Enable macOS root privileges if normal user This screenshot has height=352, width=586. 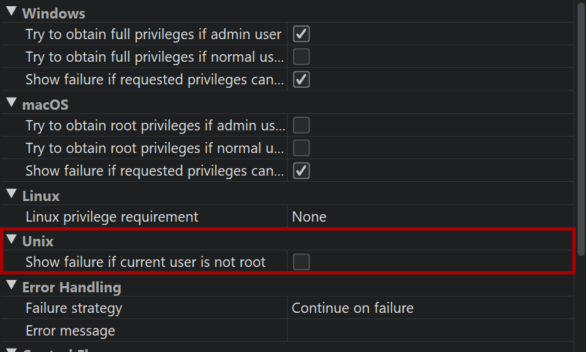click(x=301, y=148)
